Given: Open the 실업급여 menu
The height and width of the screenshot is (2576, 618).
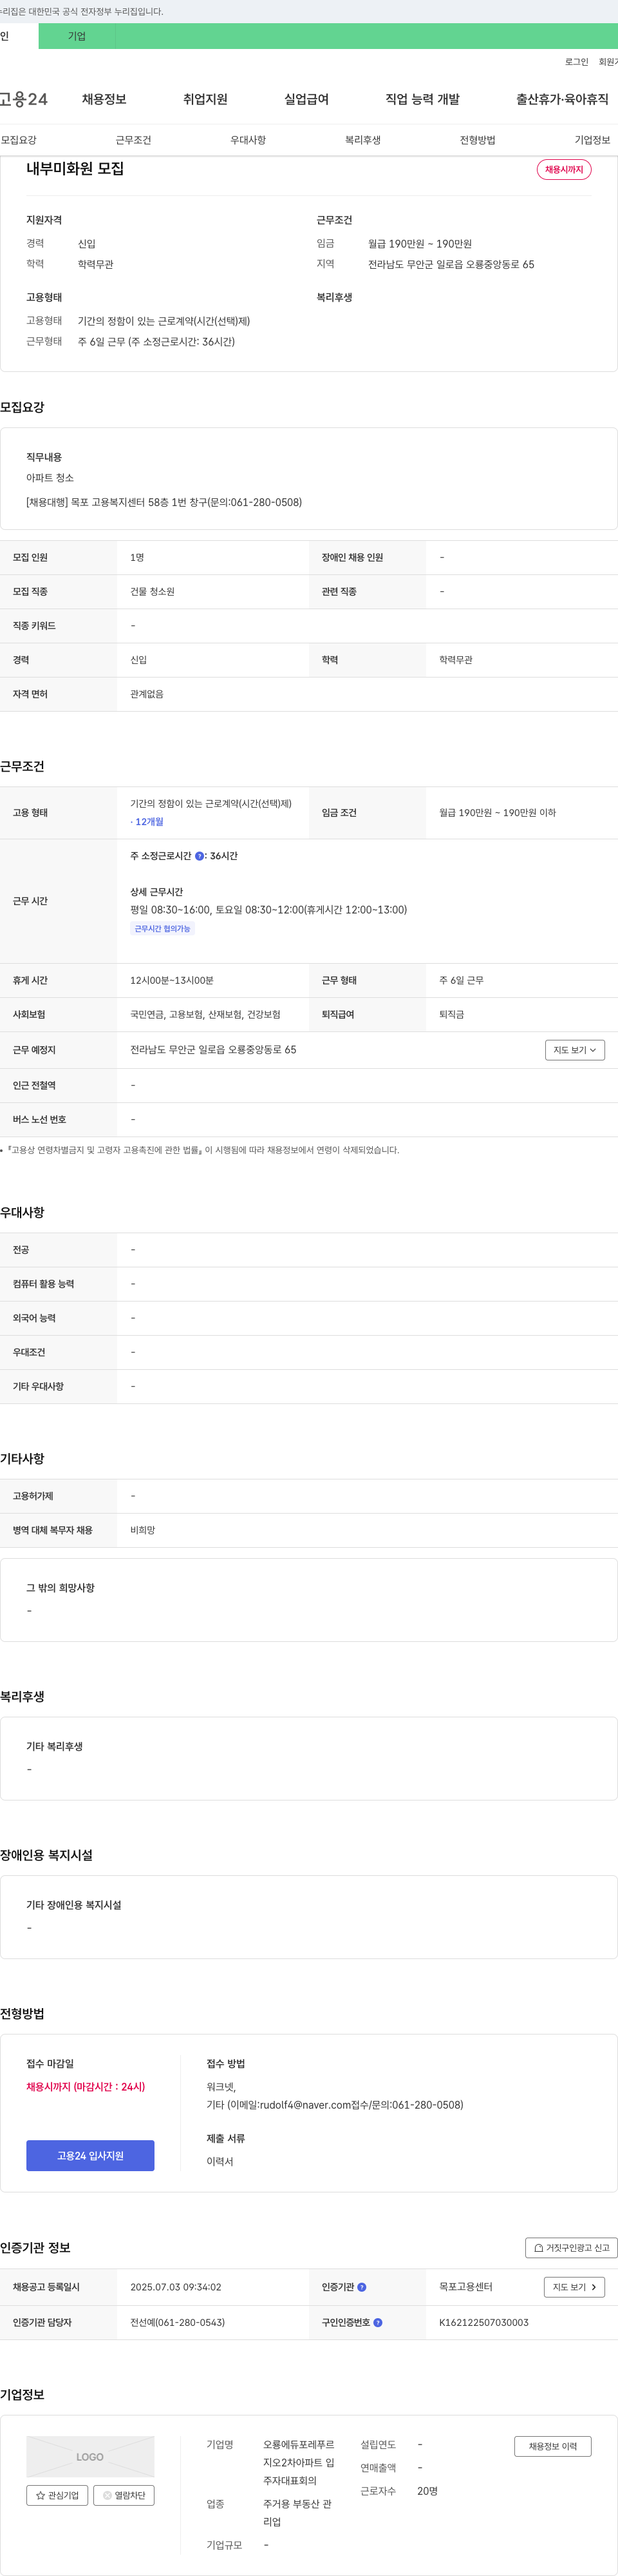Looking at the screenshot, I should (x=306, y=99).
